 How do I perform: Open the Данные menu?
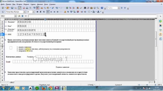coord(40,4)
